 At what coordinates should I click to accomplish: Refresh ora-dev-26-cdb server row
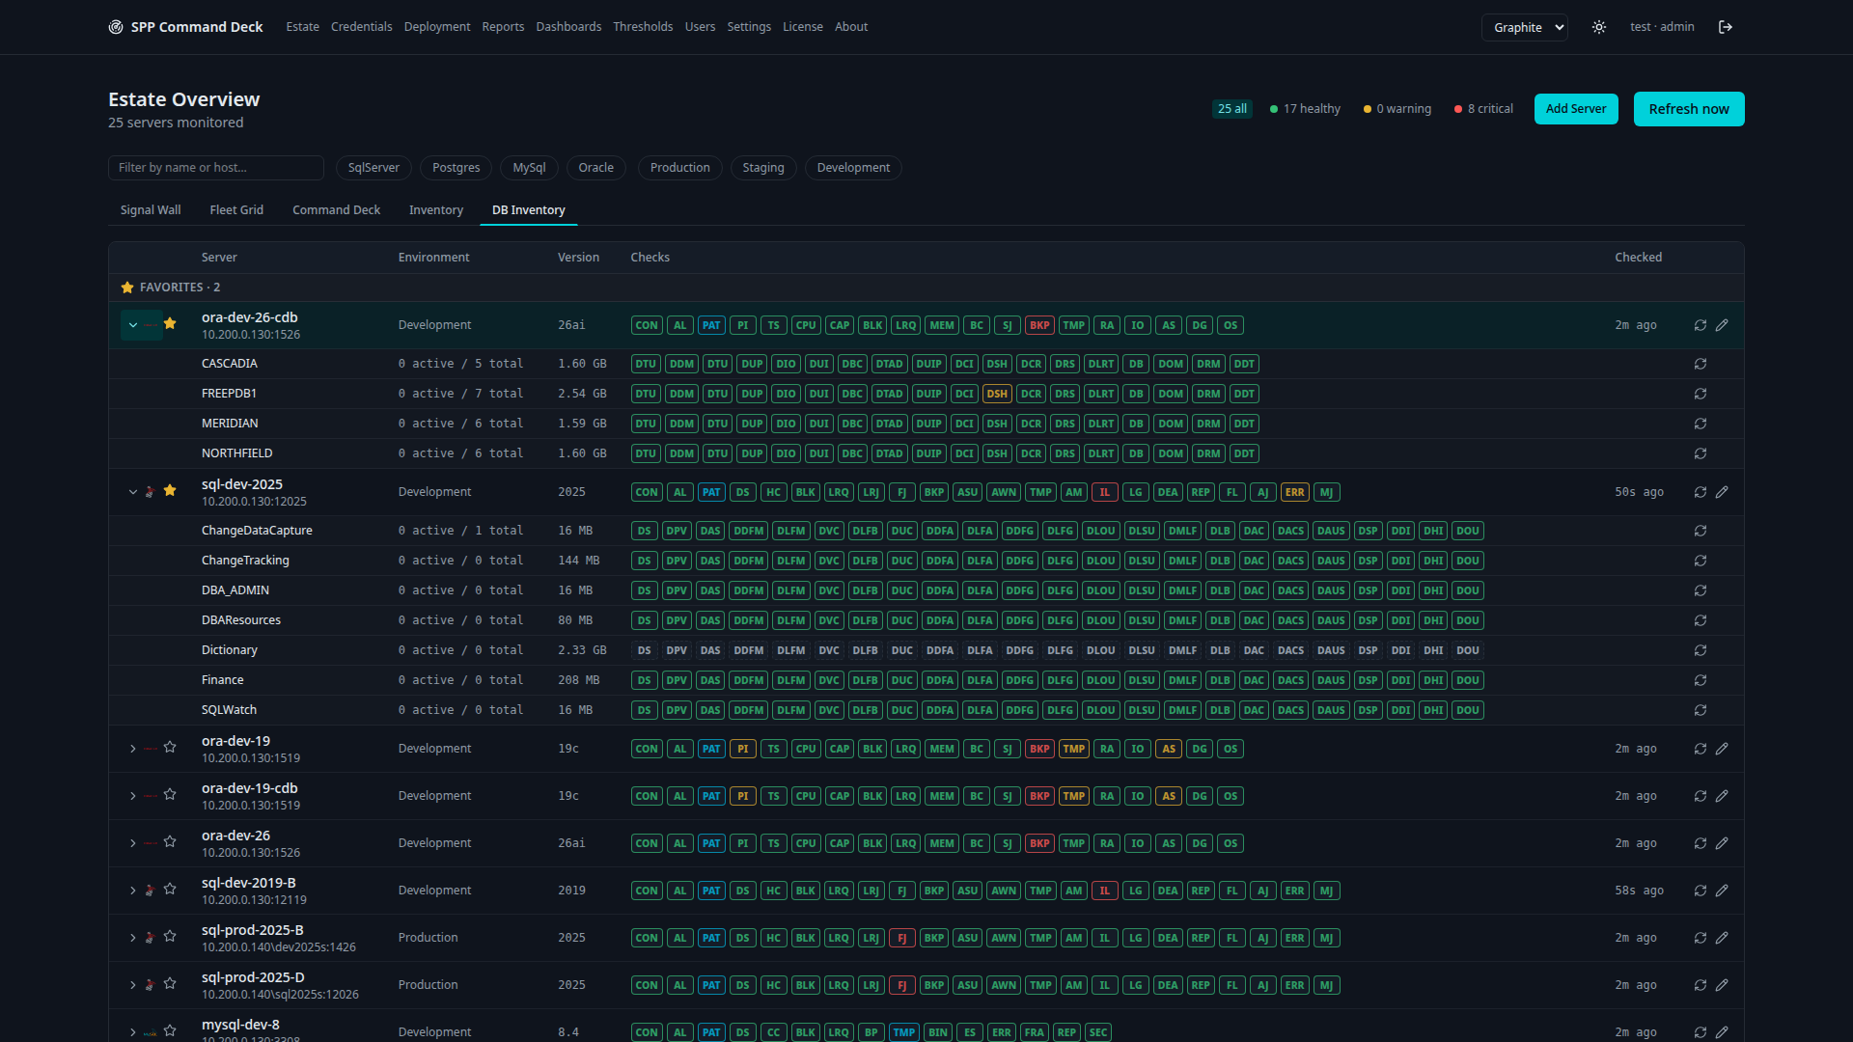[1701, 325]
